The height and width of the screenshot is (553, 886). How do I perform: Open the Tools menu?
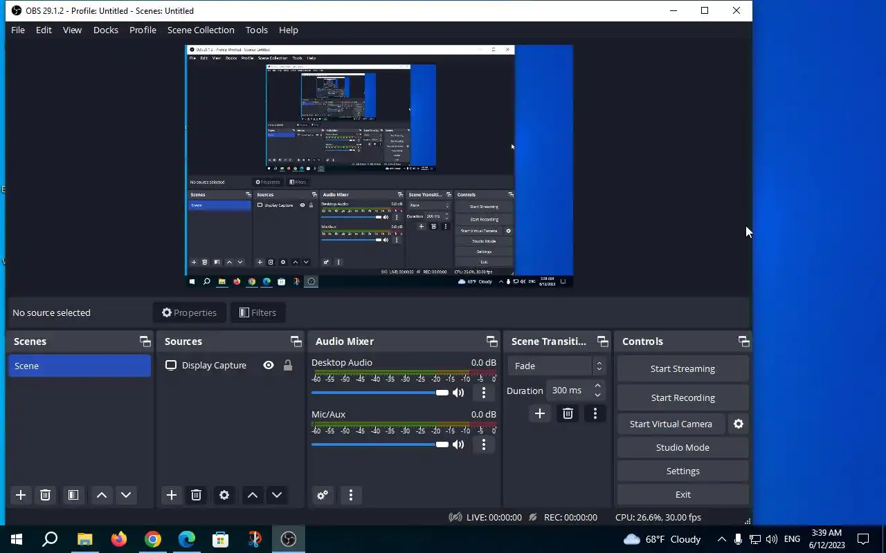point(256,30)
